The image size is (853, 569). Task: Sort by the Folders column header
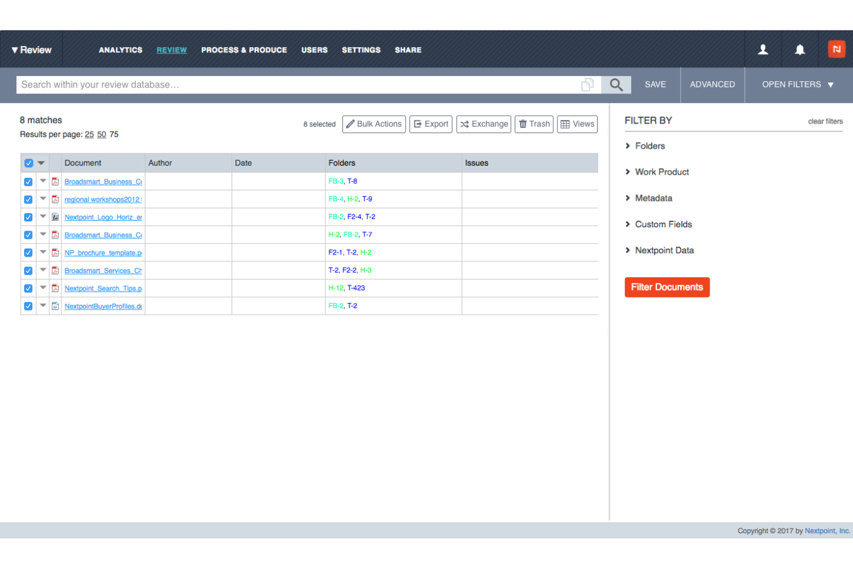tap(342, 163)
